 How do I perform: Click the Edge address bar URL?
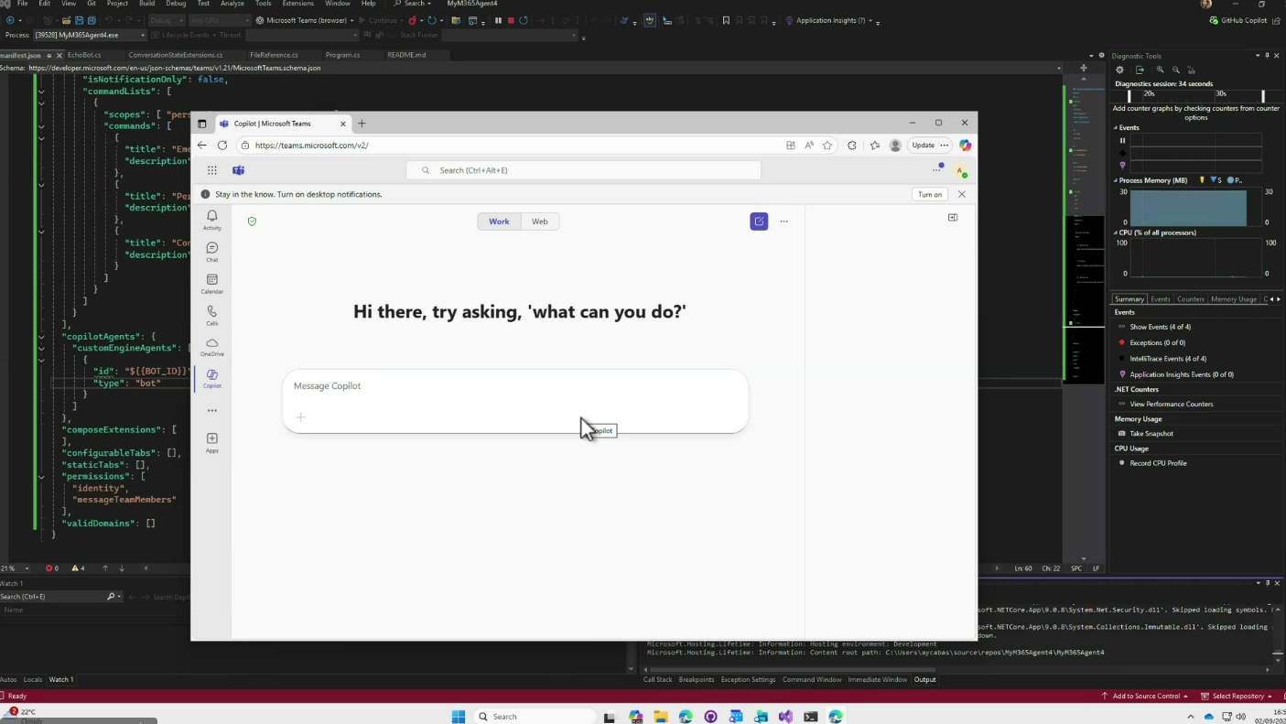click(311, 146)
